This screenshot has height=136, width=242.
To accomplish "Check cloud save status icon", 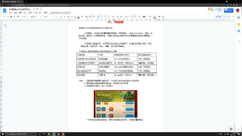I will click(x=41, y=9).
